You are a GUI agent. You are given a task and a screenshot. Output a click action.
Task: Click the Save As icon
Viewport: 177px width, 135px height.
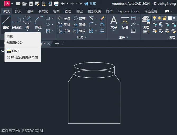(x=37, y=4)
